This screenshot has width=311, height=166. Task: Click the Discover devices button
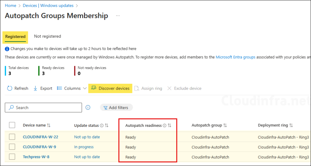(110, 88)
